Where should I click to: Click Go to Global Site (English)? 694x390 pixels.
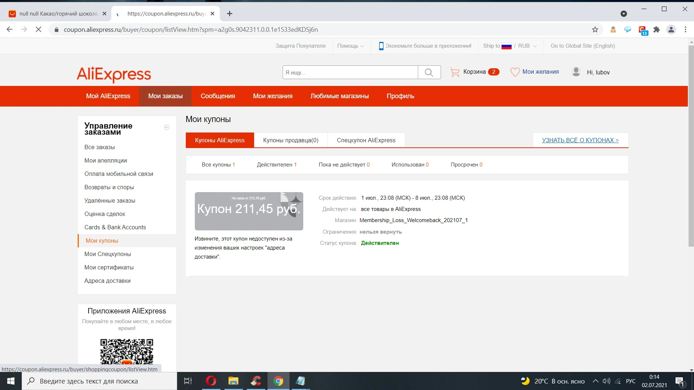click(583, 46)
